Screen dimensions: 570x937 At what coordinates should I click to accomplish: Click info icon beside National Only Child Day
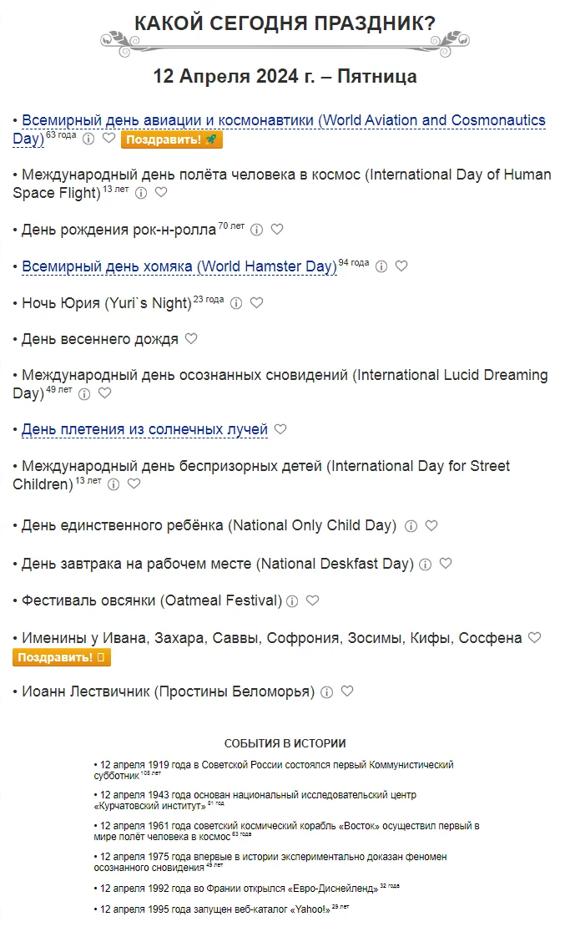point(411,526)
